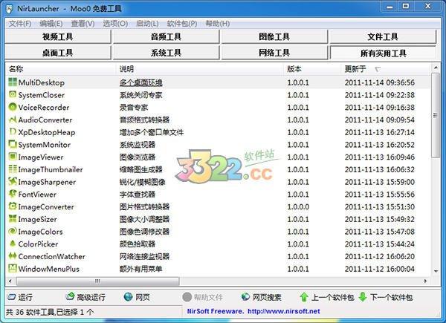Click the horizontal scrollbar thumb
446x323 pixels.
pos(97,281)
